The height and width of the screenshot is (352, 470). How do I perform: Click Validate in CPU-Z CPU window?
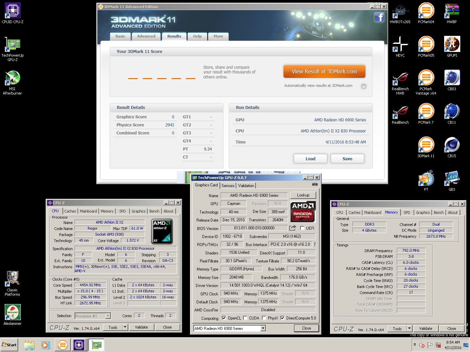click(141, 327)
